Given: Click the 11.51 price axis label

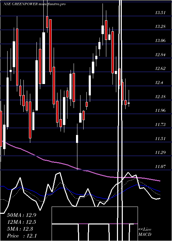Looking at the screenshot, I should pyautogui.click(x=160, y=139).
